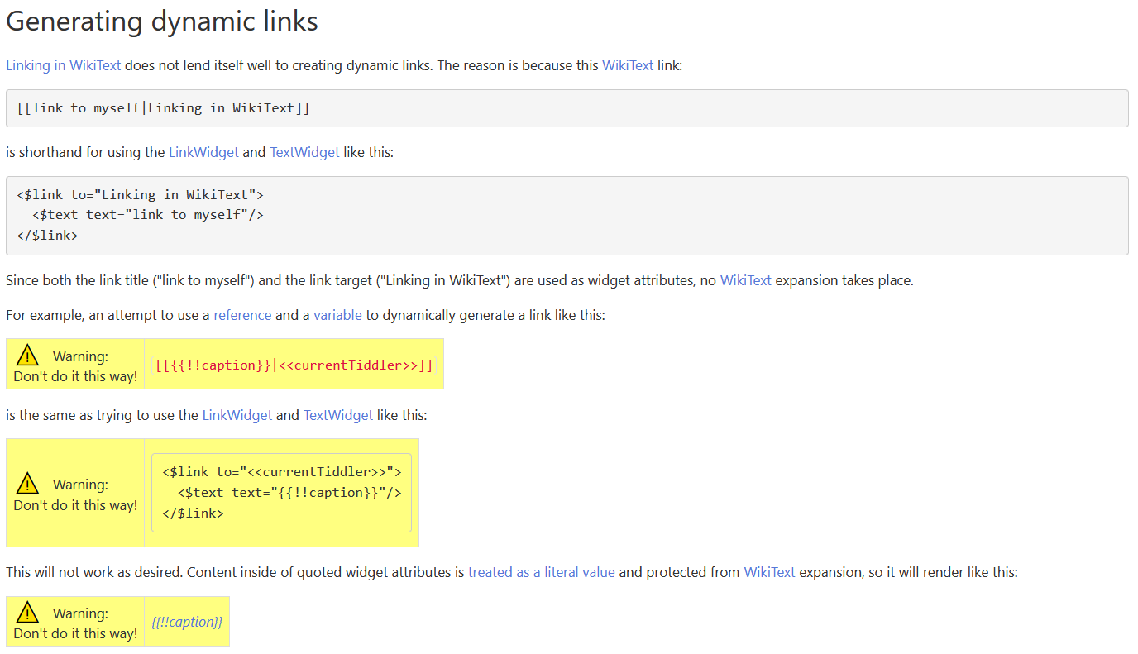Click the red '[[{{!!caption}}|<<currentTiddler>>]]' inline code
The height and width of the screenshot is (654, 1138).
294,365
